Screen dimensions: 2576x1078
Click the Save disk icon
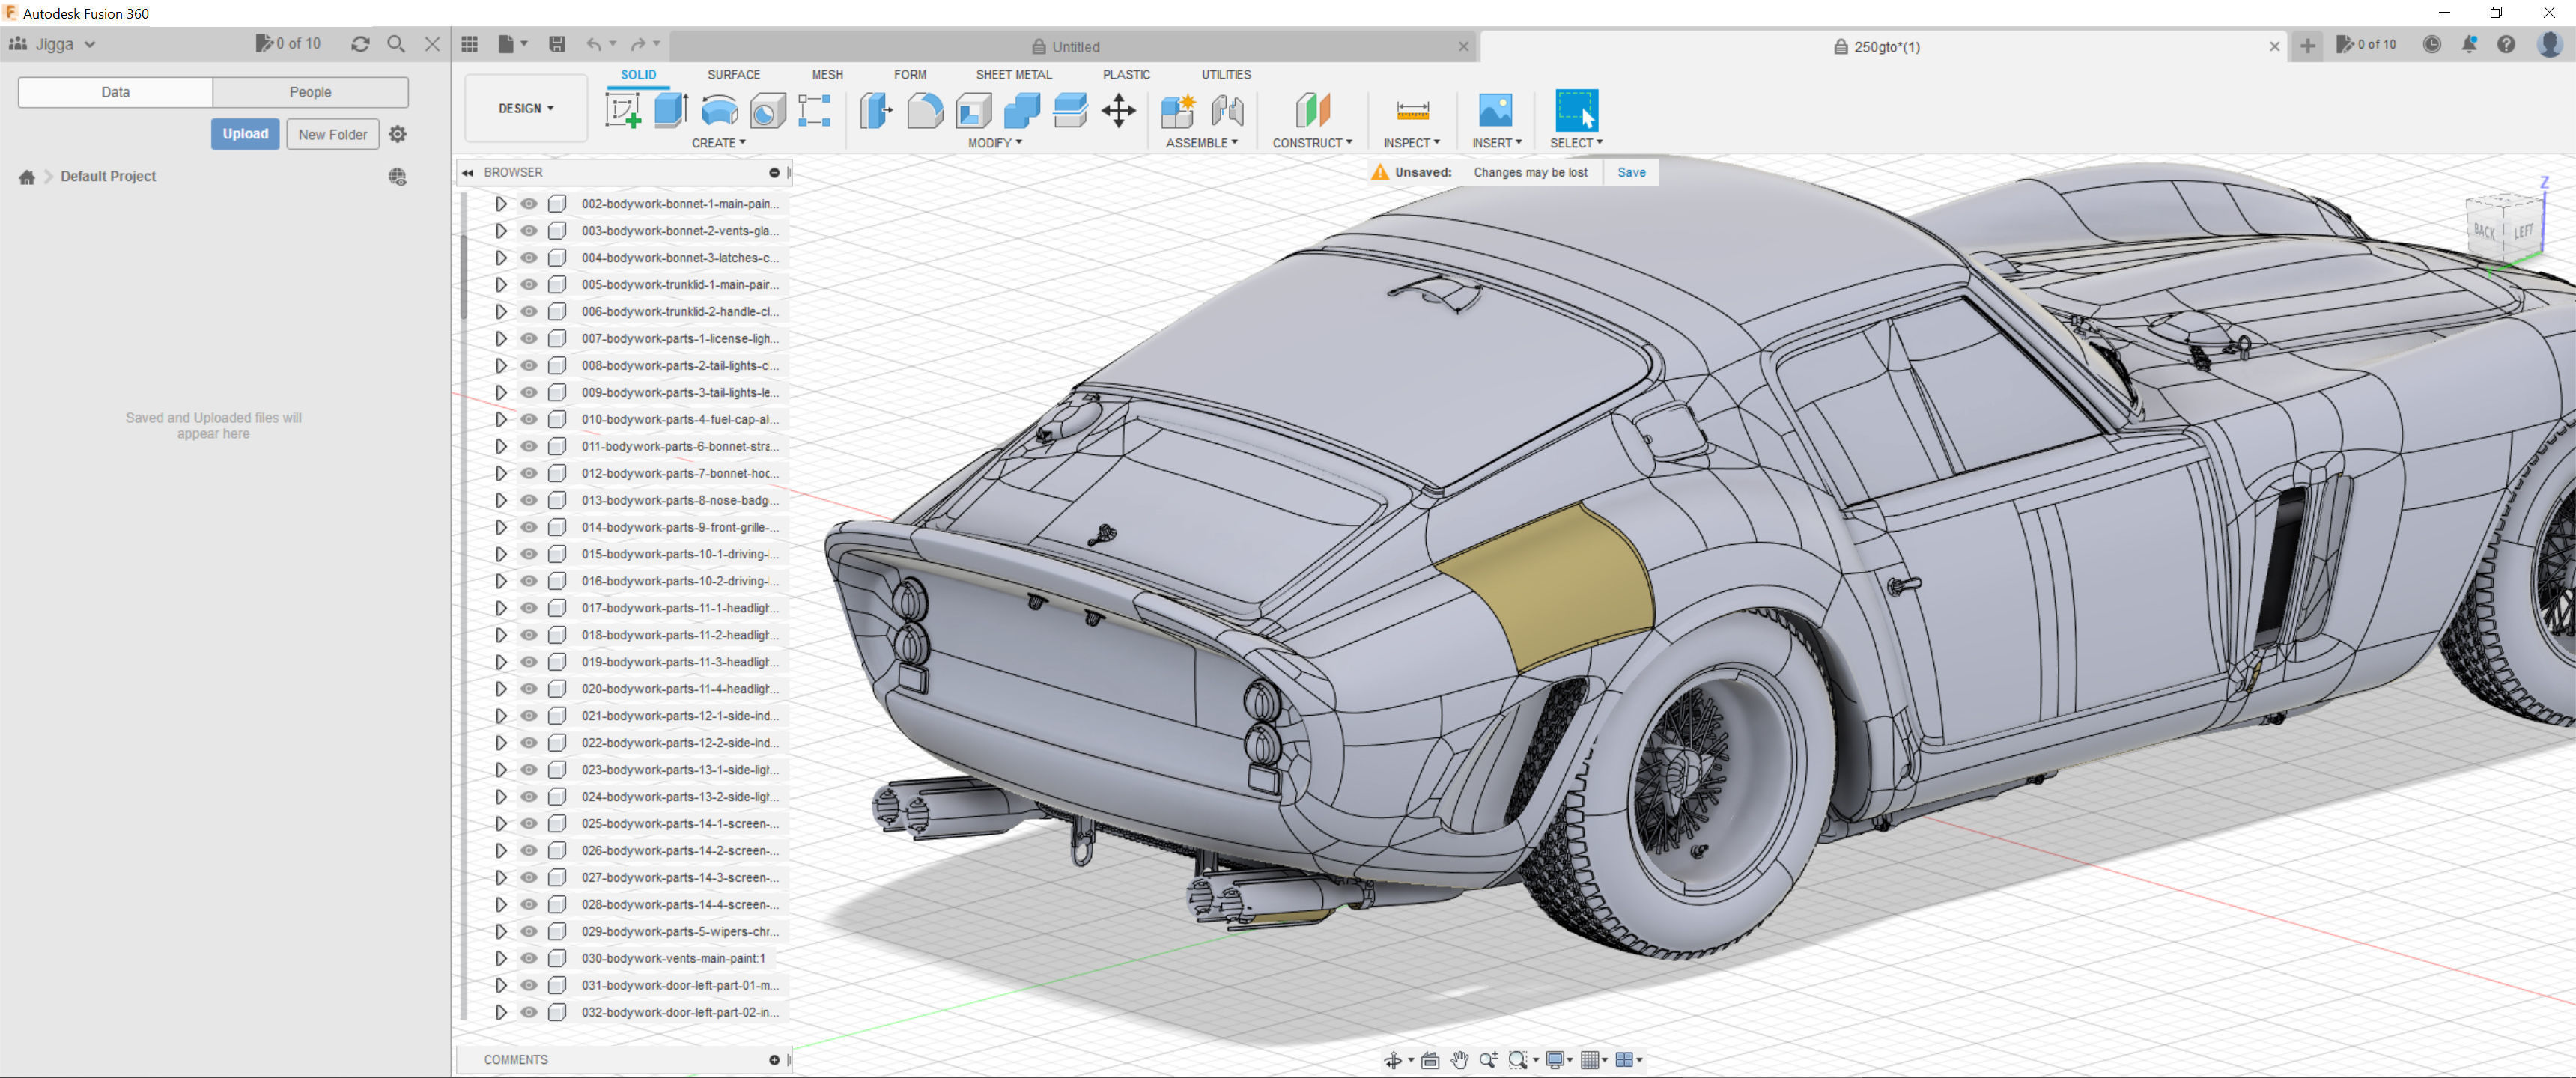(x=557, y=44)
